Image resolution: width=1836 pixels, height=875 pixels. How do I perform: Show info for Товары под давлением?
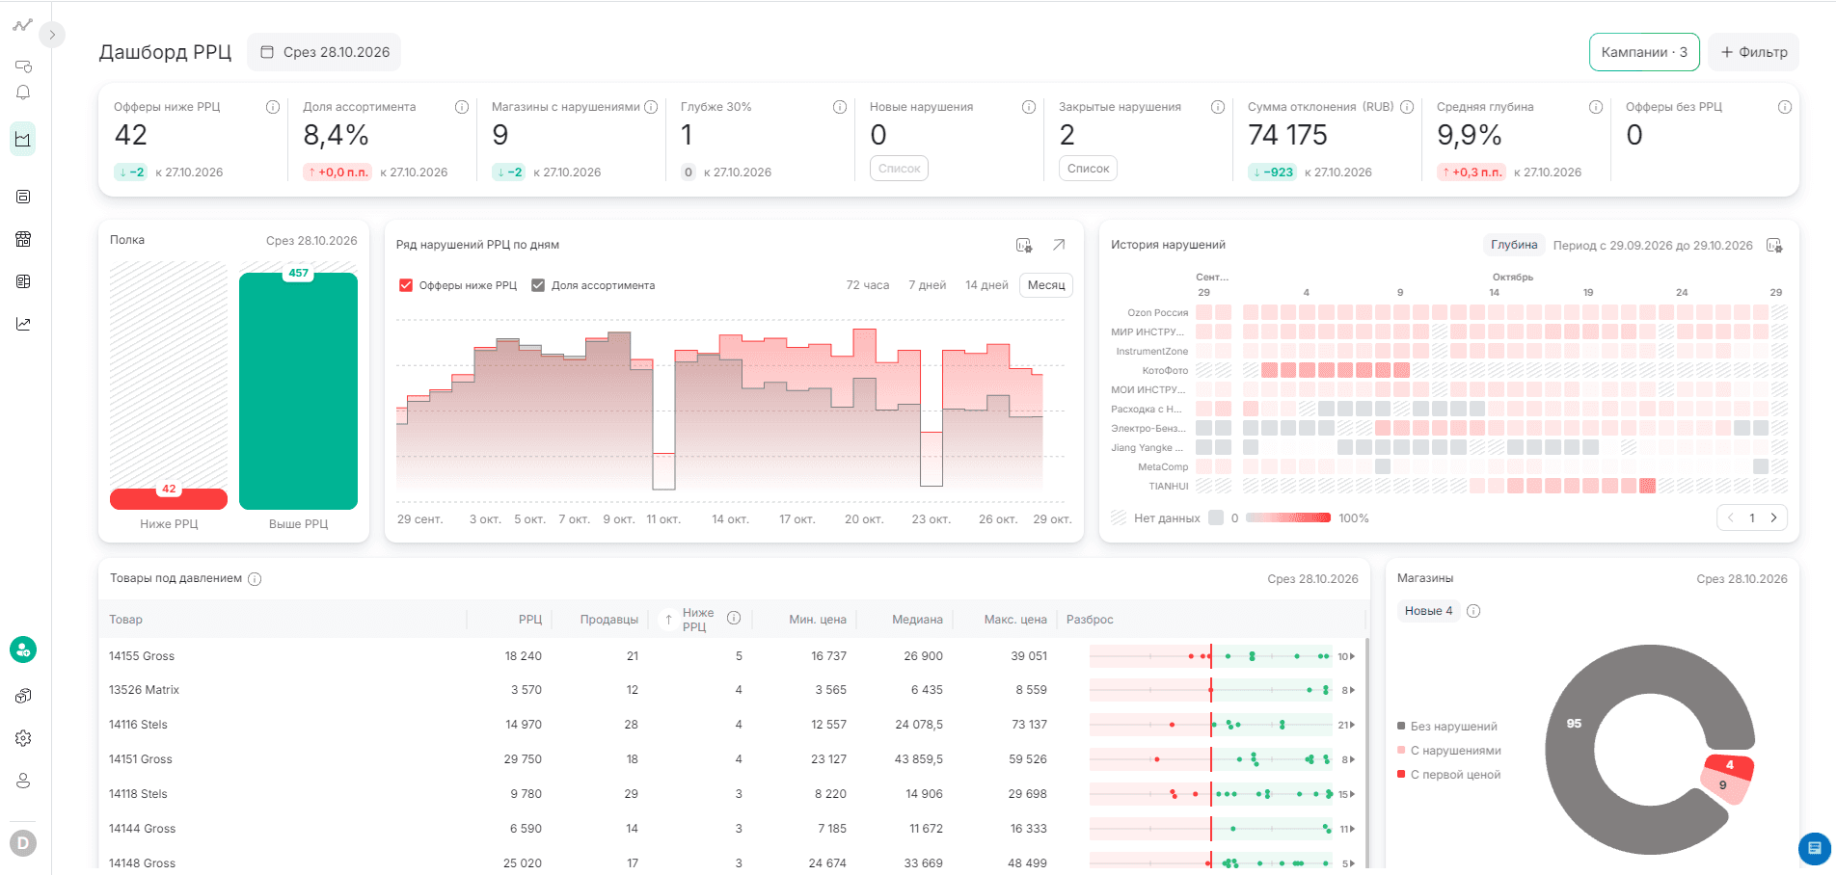255,579
